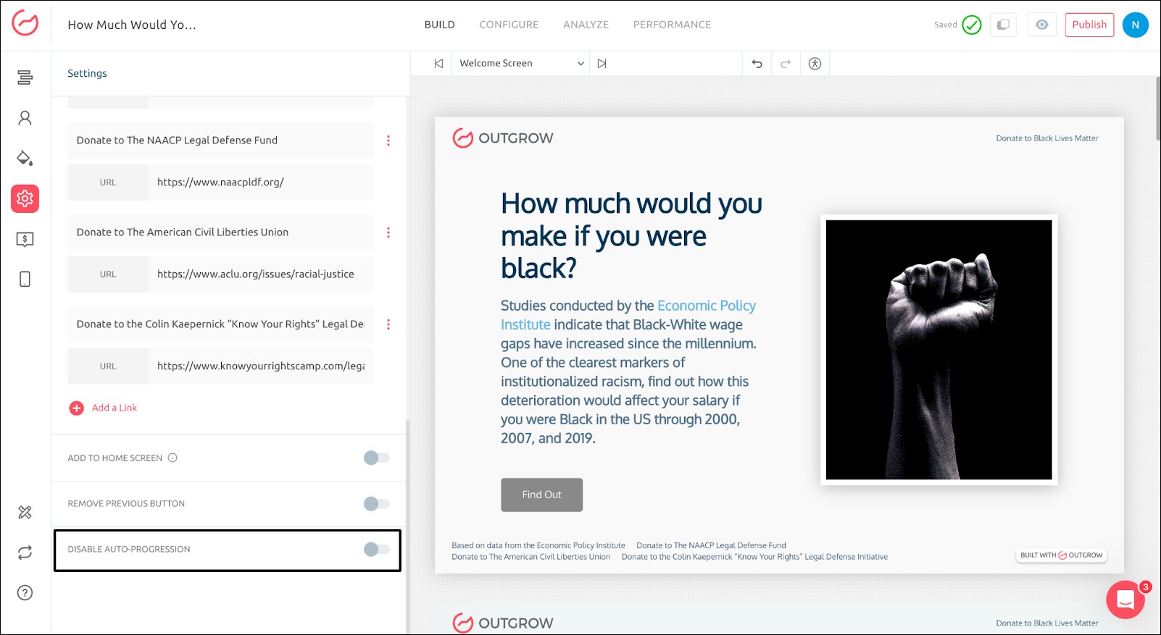Image resolution: width=1161 pixels, height=635 pixels.
Task: Open the help question mark icon
Action: point(25,593)
